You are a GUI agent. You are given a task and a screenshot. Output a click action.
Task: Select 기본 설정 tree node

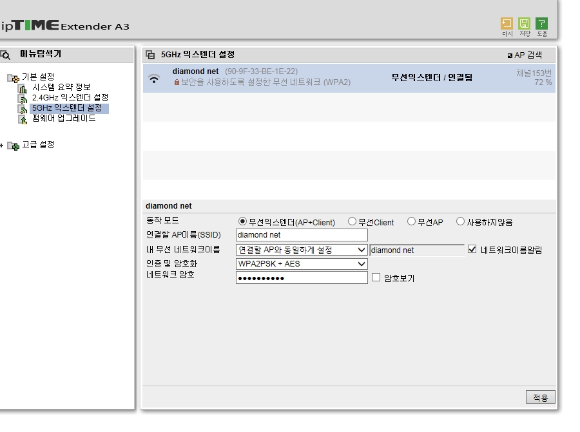[x=38, y=77]
